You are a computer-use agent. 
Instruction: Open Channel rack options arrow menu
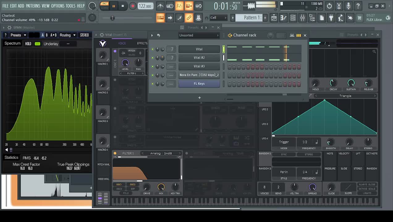[x=152, y=35]
